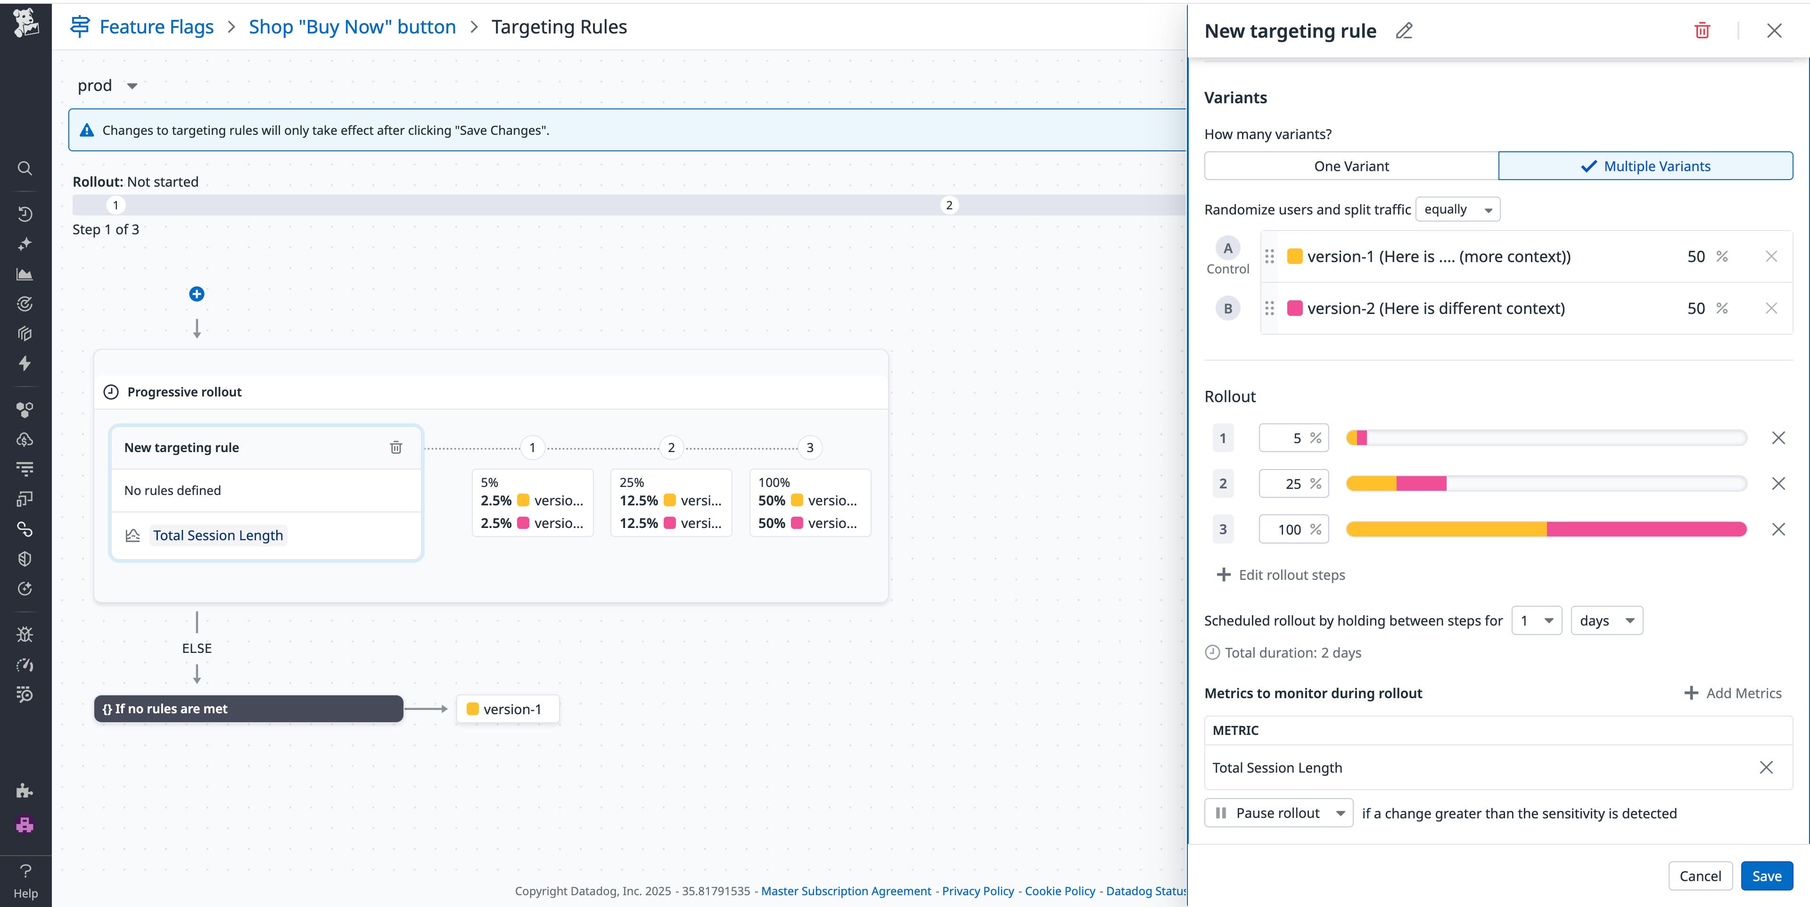Click the Datadog dog logo top left
This screenshot has width=1810, height=907.
coord(25,23)
